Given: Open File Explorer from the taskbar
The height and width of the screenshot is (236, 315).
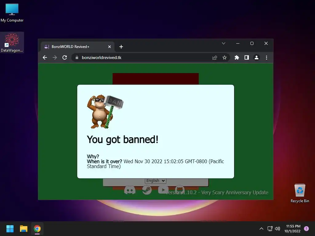Looking at the screenshot, I should [23, 229].
